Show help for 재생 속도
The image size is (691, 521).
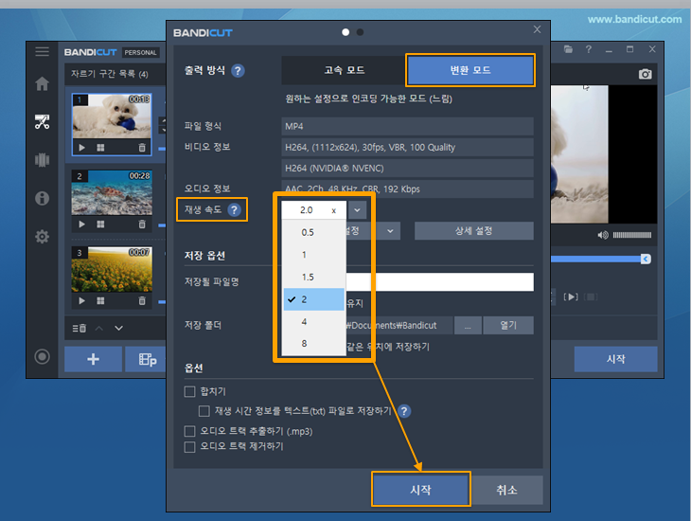[x=235, y=210]
